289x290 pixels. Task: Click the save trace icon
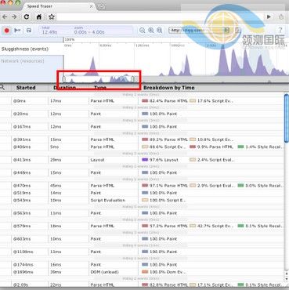[x=29, y=31]
